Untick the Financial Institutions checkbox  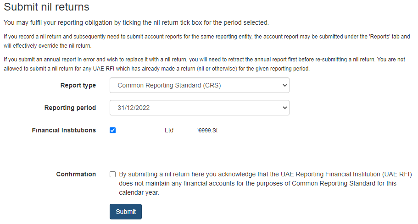tap(113, 131)
